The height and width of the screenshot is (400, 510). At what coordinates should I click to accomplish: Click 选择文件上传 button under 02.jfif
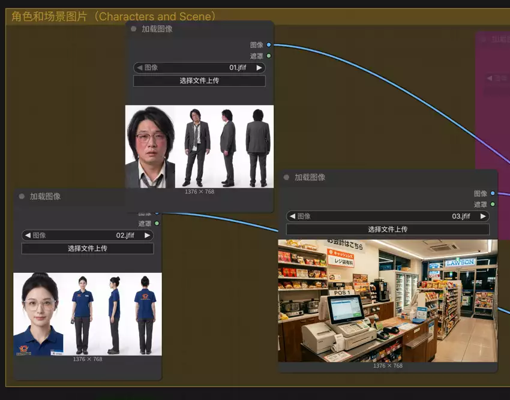coord(88,248)
